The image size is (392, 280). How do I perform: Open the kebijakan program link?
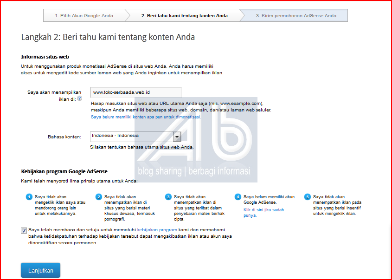[157, 230]
